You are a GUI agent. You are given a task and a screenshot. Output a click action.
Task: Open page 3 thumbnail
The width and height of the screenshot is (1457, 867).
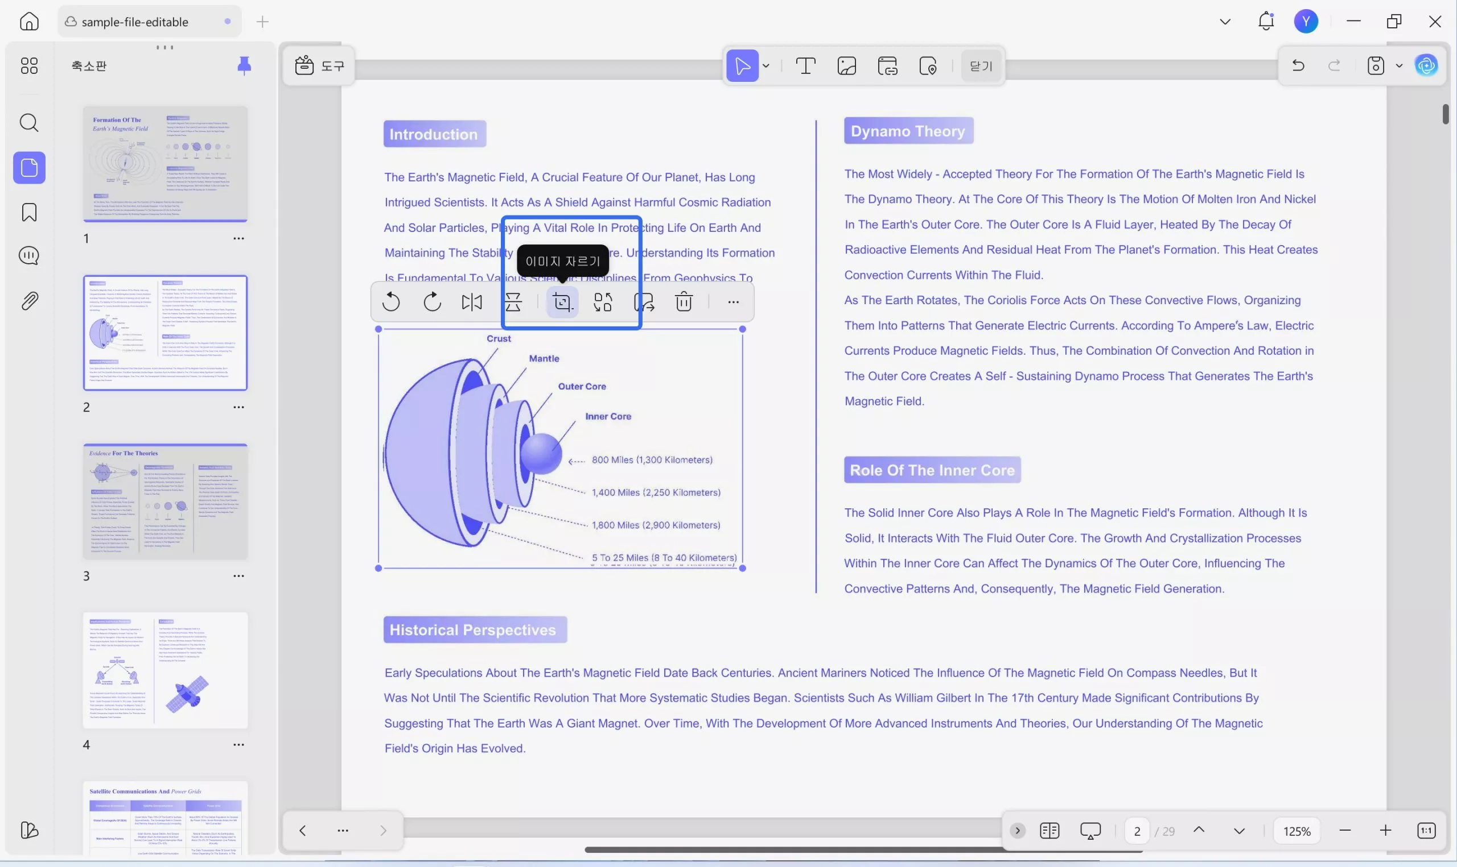[166, 501]
